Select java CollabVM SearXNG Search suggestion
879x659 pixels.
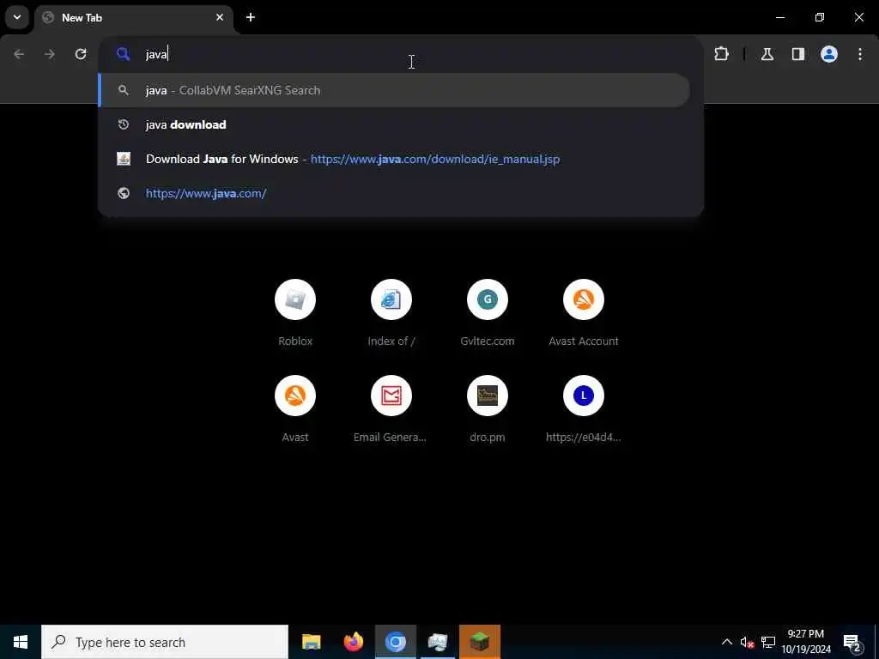pyautogui.click(x=394, y=90)
